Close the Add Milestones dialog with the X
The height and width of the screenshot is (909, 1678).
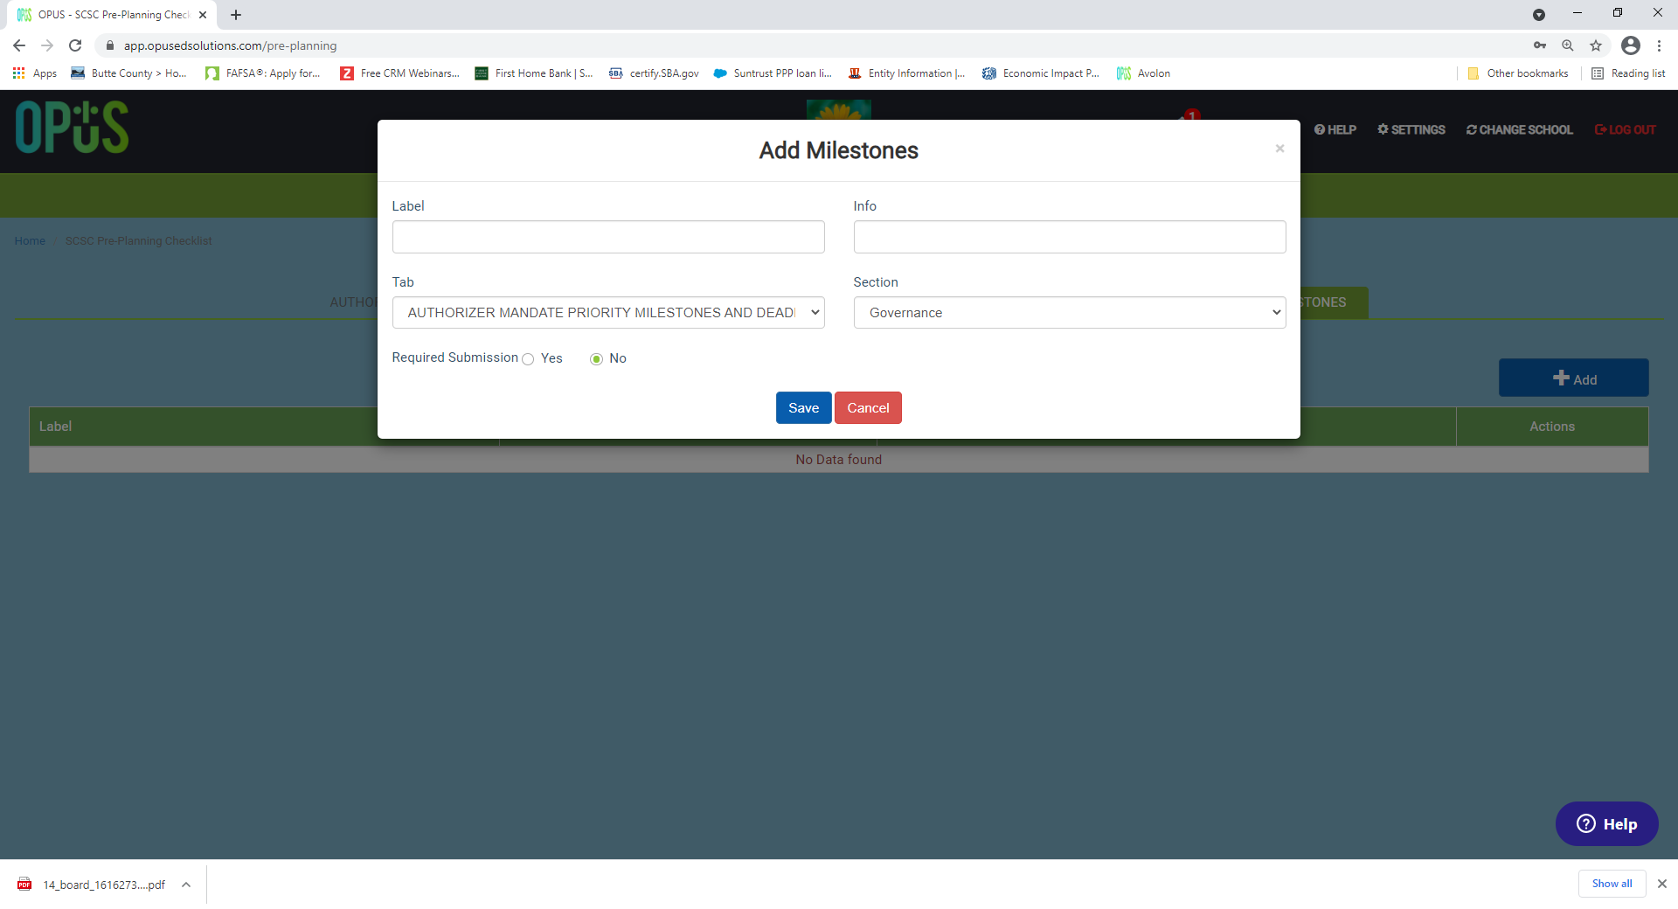[x=1279, y=149]
